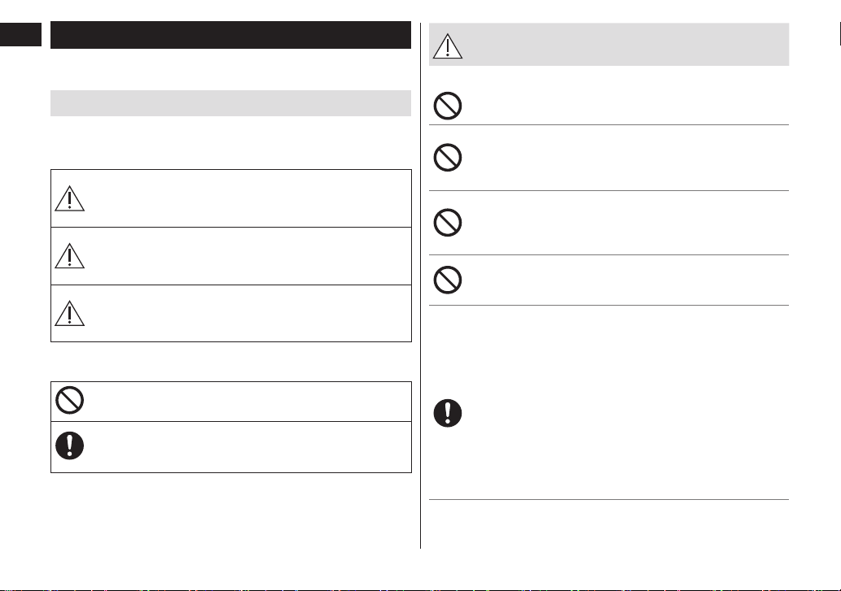Click the vertical divider line between the two columns
Screen dimensions: 841x591
(420, 286)
